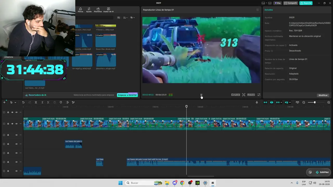Click the Exportar button
The height and width of the screenshot is (187, 333).
306,3
